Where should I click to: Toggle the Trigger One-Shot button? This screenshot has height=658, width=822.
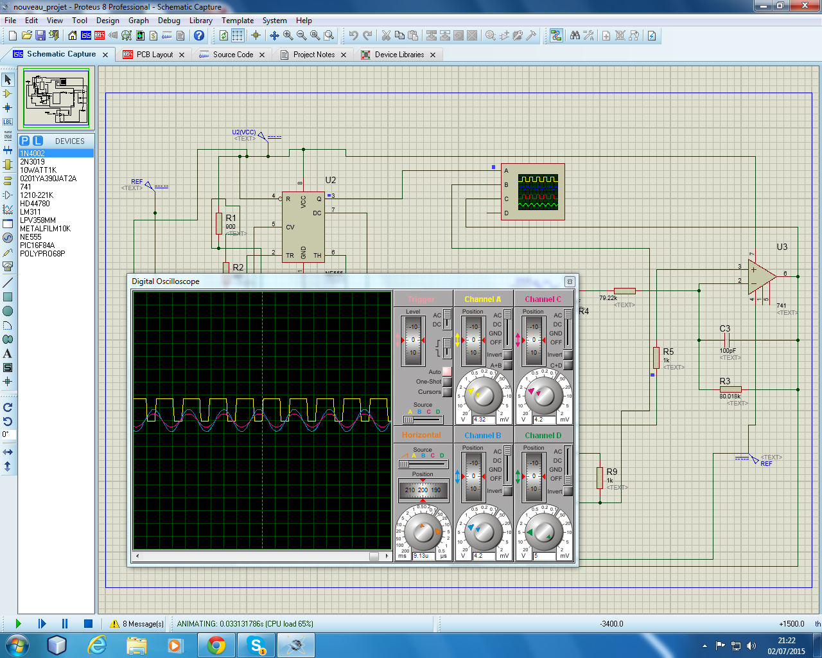coord(447,382)
